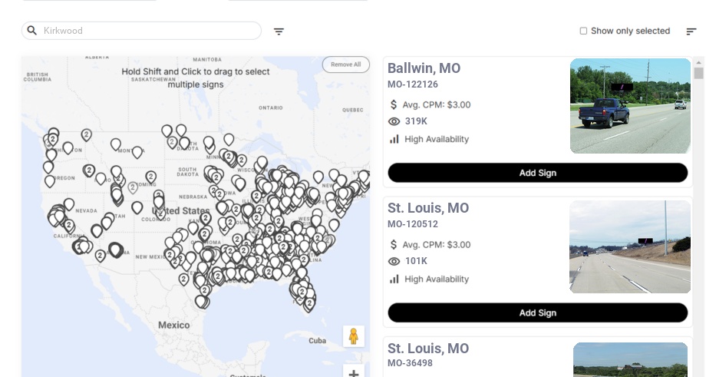Viewport: 706px width, 377px height.
Task: Click the dollar CPM icon for MO-120512
Action: point(394,244)
